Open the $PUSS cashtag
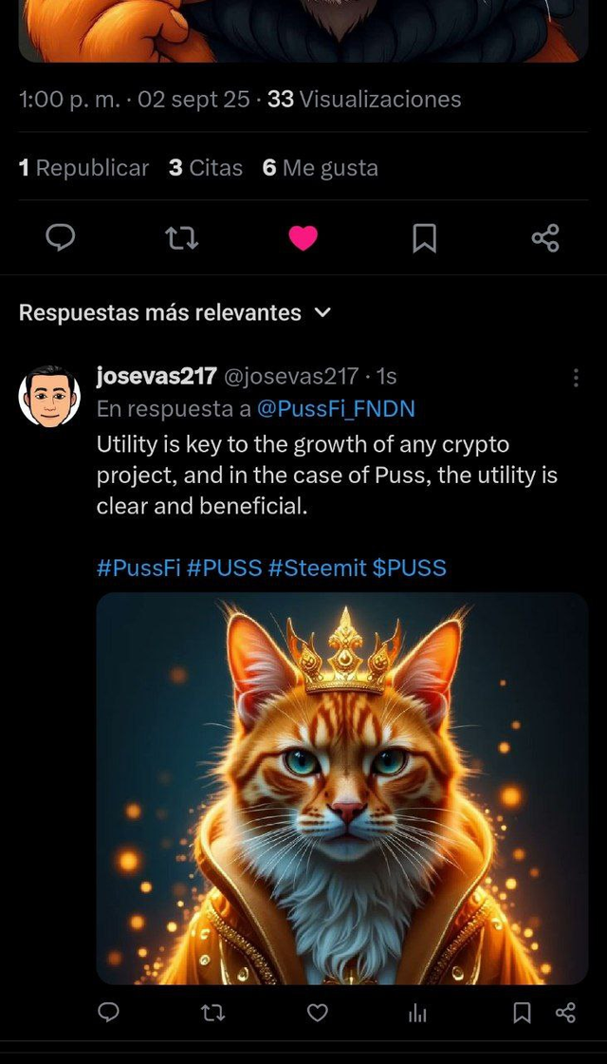This screenshot has width=607, height=1064. [409, 568]
